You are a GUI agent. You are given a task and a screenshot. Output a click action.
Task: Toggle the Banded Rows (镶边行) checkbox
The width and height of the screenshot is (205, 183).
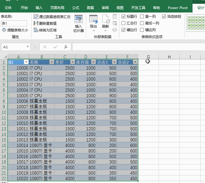pos(124,30)
